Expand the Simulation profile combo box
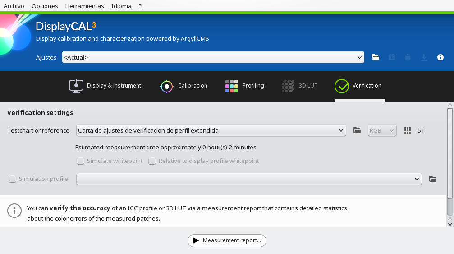This screenshot has width=454, height=254. point(248,179)
